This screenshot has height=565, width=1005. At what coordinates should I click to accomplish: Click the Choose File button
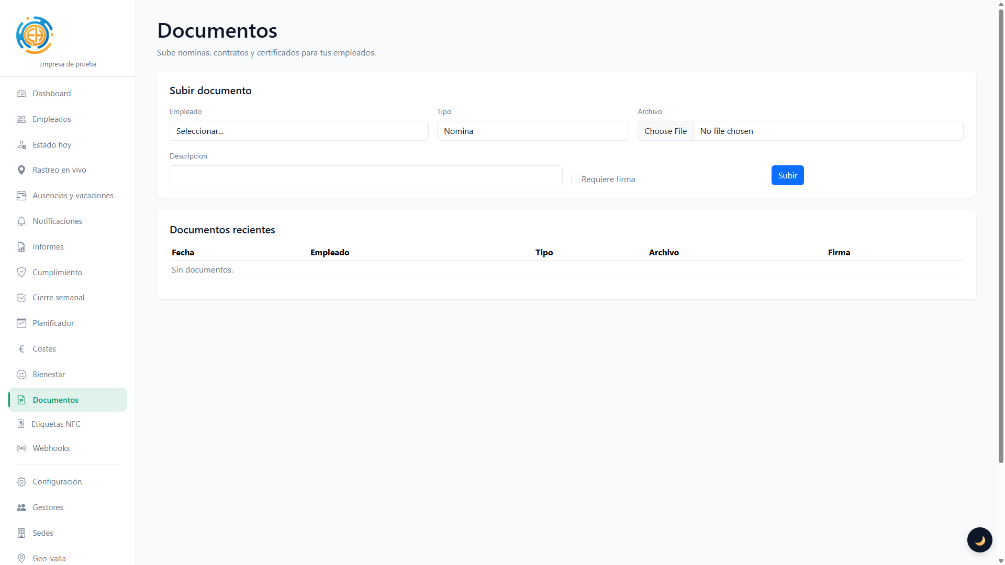tap(665, 131)
